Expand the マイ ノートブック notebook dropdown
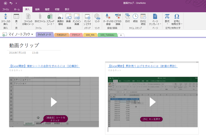 (x=32, y=35)
